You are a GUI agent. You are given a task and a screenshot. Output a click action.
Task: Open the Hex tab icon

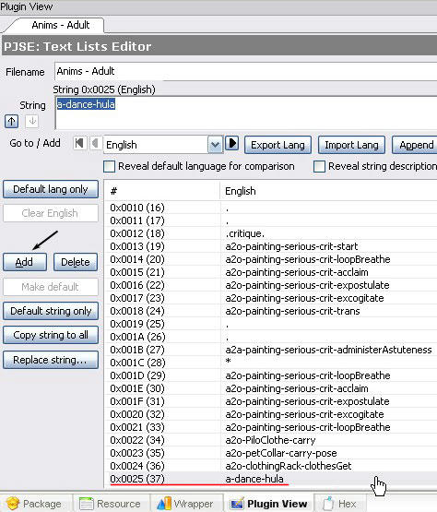click(x=328, y=504)
